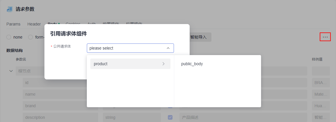Viewport: 336px width, 122px height.
Task: Click the 数据结构 heading
Action: pyautogui.click(x=15, y=50)
